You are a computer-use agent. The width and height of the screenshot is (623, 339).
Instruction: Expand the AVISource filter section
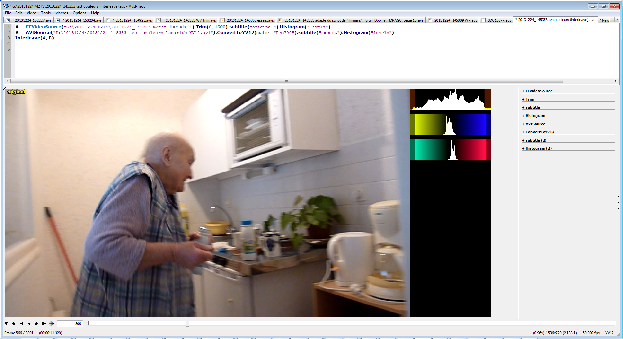coord(535,124)
